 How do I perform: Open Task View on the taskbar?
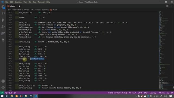click(x=7, y=96)
